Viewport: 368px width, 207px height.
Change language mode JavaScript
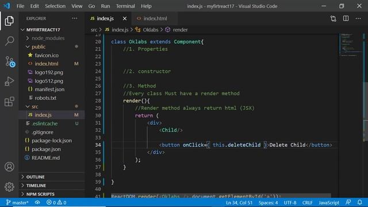click(x=329, y=202)
